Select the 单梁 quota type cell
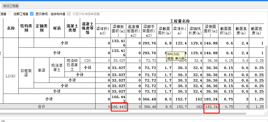Image resolution: width=268 pixels, height=122 pixels. pos(42,70)
